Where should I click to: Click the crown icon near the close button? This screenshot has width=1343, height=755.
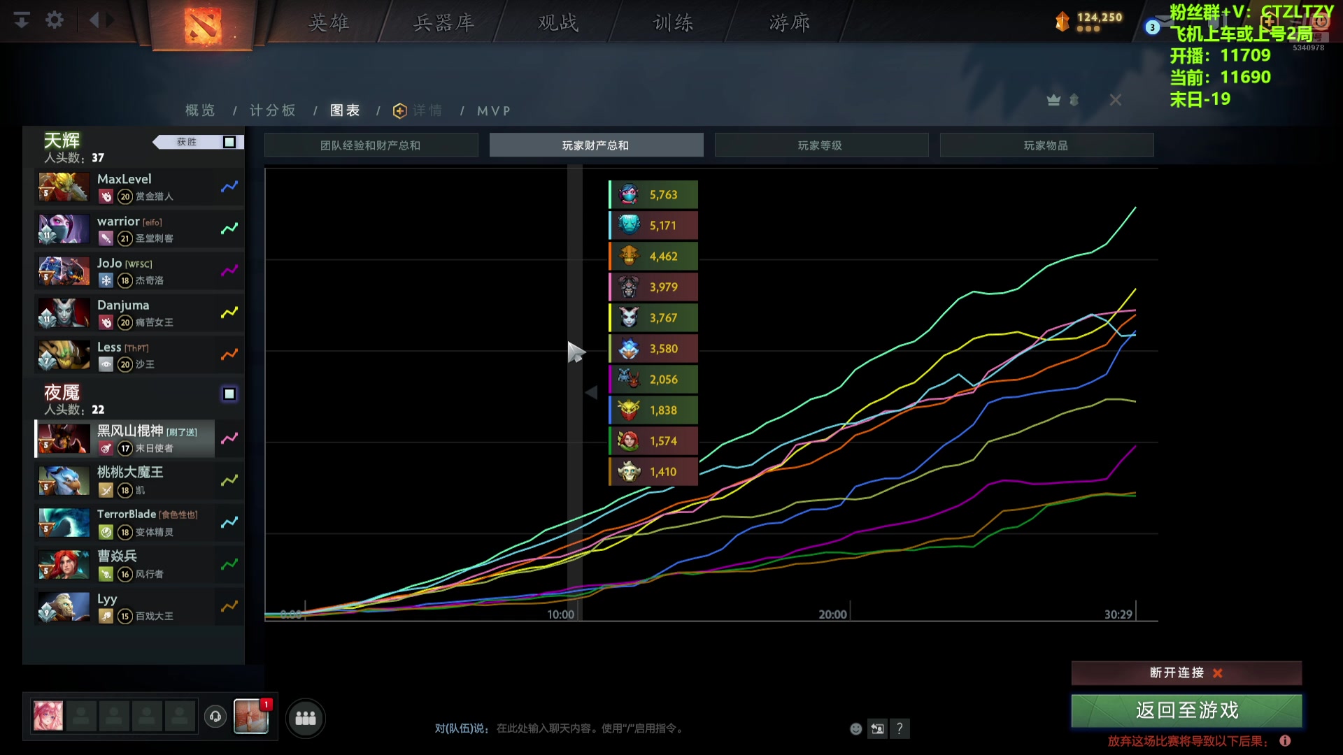(1053, 100)
